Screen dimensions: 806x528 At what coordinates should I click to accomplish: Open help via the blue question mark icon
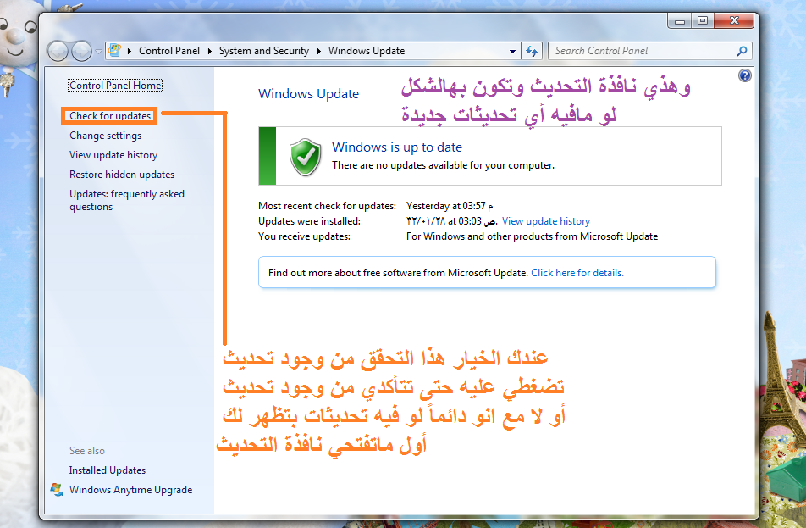pos(744,75)
